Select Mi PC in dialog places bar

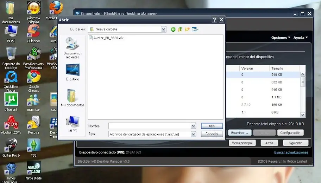tap(73, 124)
